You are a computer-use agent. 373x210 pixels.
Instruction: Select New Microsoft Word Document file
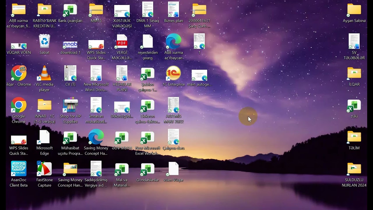[96, 73]
